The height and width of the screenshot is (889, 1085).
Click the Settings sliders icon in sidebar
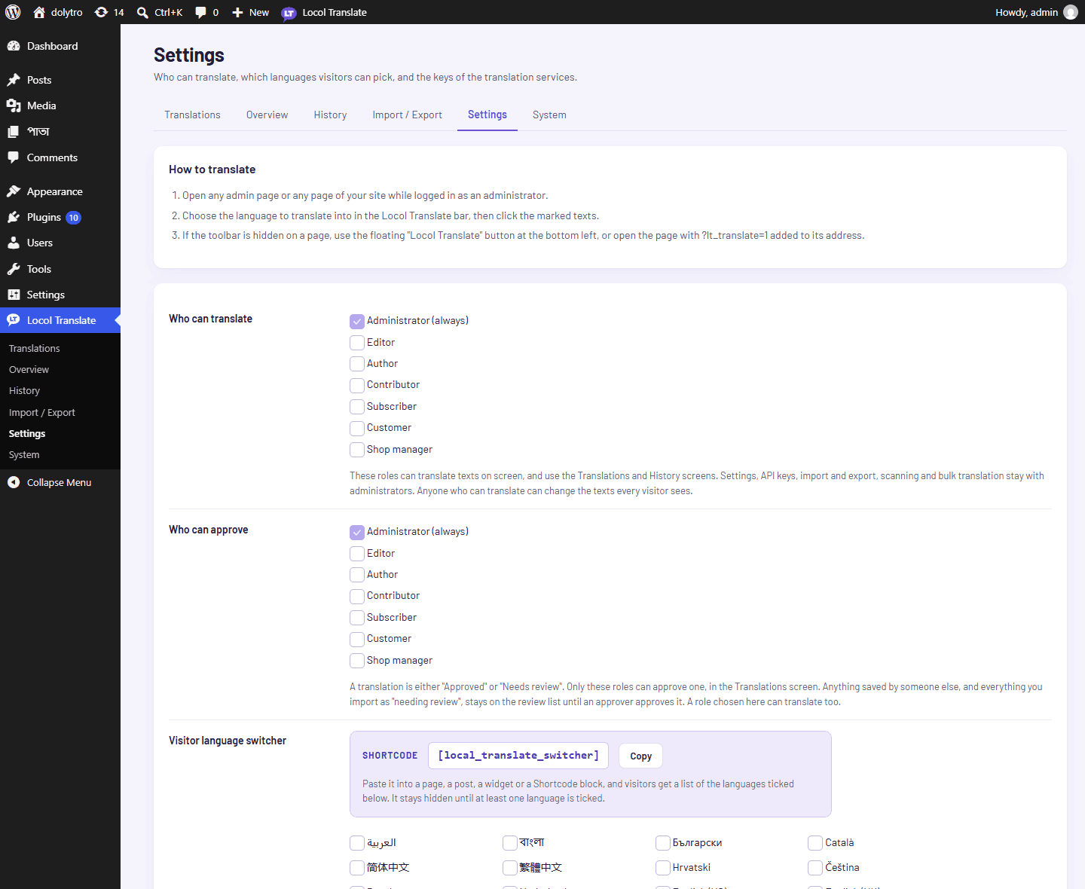click(x=14, y=295)
